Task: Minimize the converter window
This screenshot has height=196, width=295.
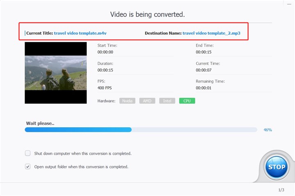Action: 289,4
